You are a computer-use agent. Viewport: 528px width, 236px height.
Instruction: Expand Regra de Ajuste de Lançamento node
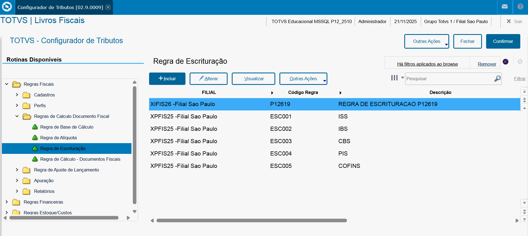tap(17, 170)
